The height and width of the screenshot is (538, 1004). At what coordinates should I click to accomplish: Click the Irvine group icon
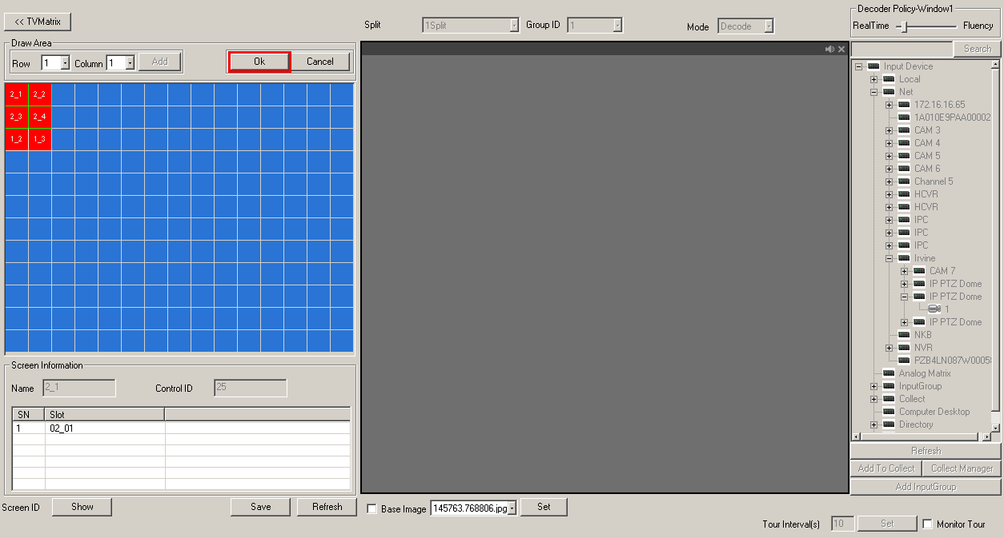click(x=904, y=258)
